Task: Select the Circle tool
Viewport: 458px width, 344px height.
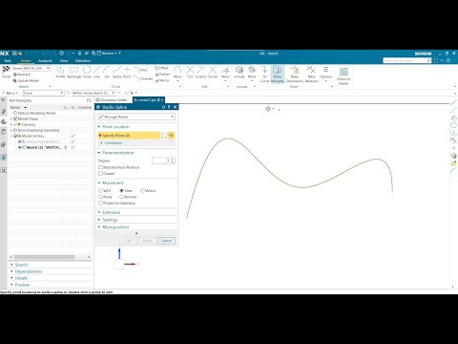Action: tap(87, 72)
